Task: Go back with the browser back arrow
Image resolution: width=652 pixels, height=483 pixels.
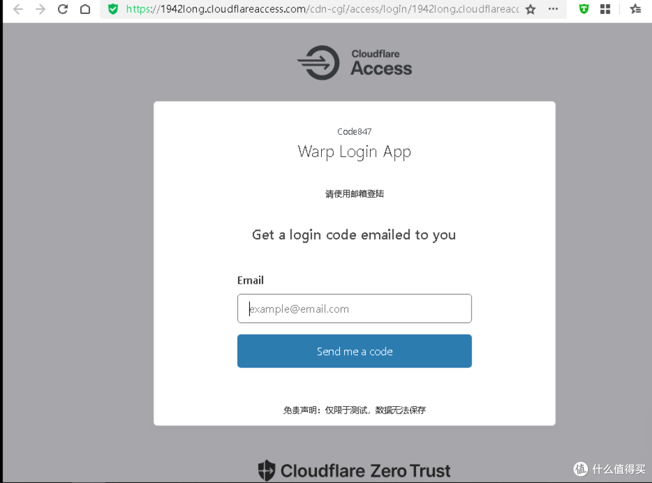Action: pos(18,8)
